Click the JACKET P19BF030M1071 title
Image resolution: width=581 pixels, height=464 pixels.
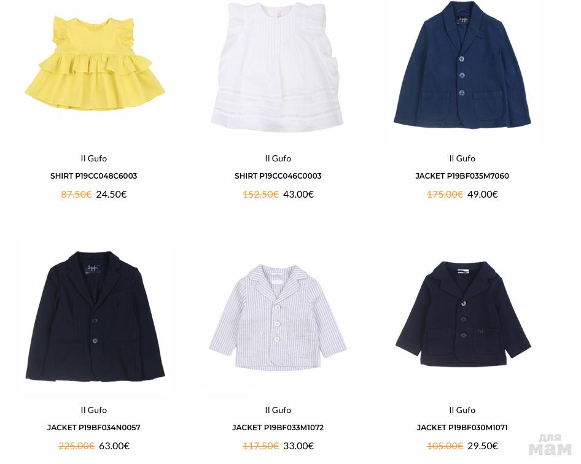[x=462, y=428]
